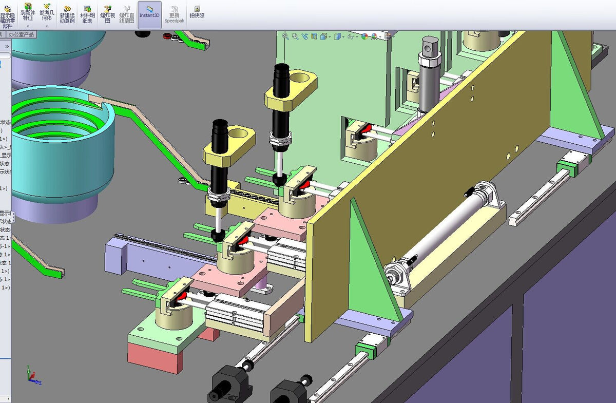This screenshot has height=403, width=616.
Task: Open Assembly Features (装配体特征) tool
Action: (x=28, y=11)
